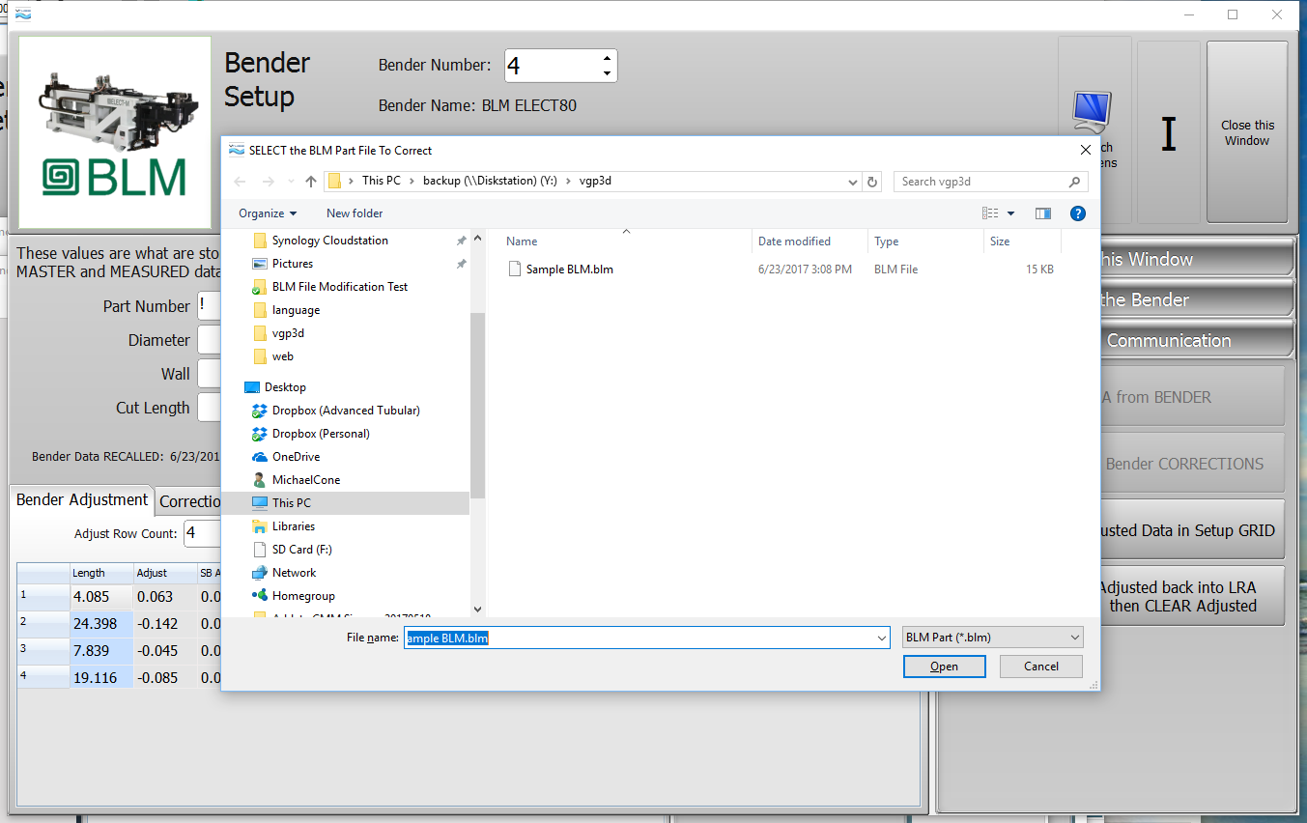This screenshot has height=823, width=1307.
Task: Click the Sample BLM.blm file icon
Action: point(515,270)
